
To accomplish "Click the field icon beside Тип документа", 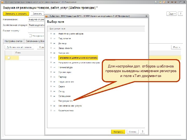I will tap(54, 101).
